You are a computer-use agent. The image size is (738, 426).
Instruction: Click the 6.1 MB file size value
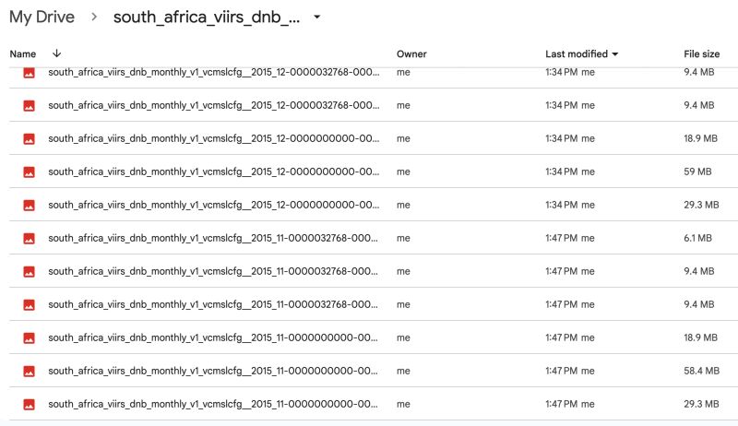tap(697, 238)
